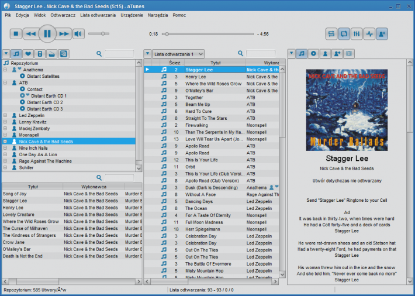Show similar artists context tab
The image size is (415, 296).
tap(337, 54)
